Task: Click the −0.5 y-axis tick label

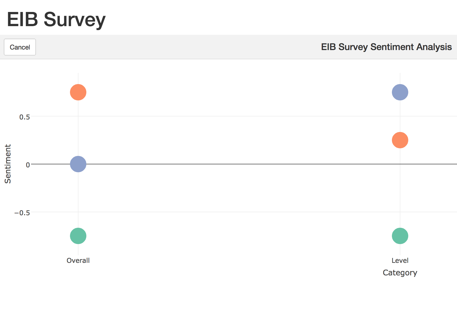Action: [x=22, y=213]
